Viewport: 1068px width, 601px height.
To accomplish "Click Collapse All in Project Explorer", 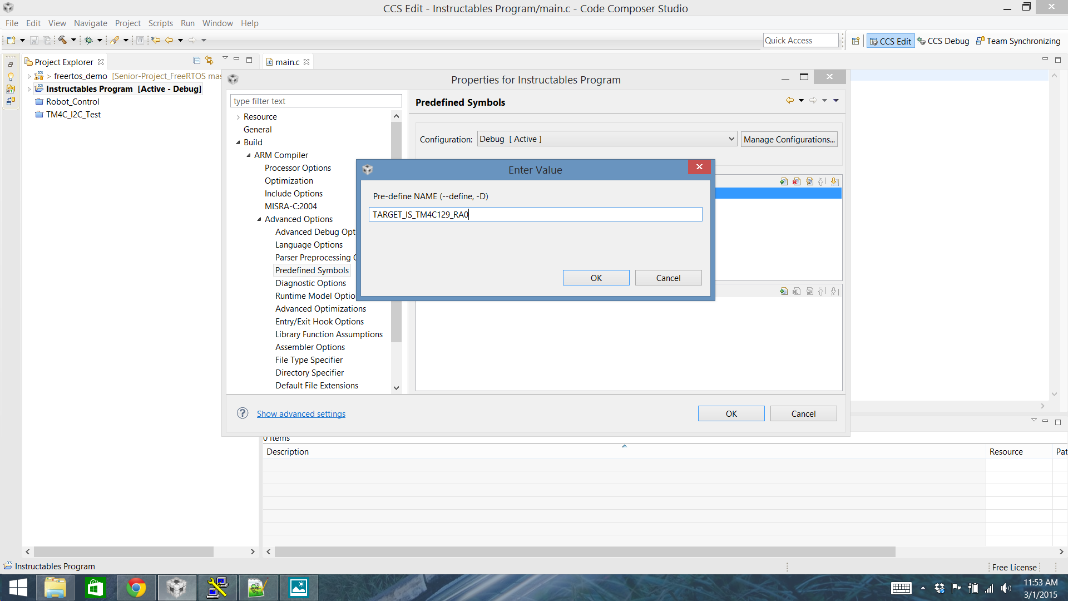I will point(196,60).
